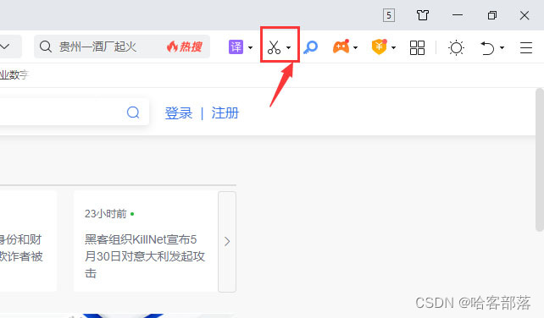Click the 23小时前 timestamp text

click(105, 214)
